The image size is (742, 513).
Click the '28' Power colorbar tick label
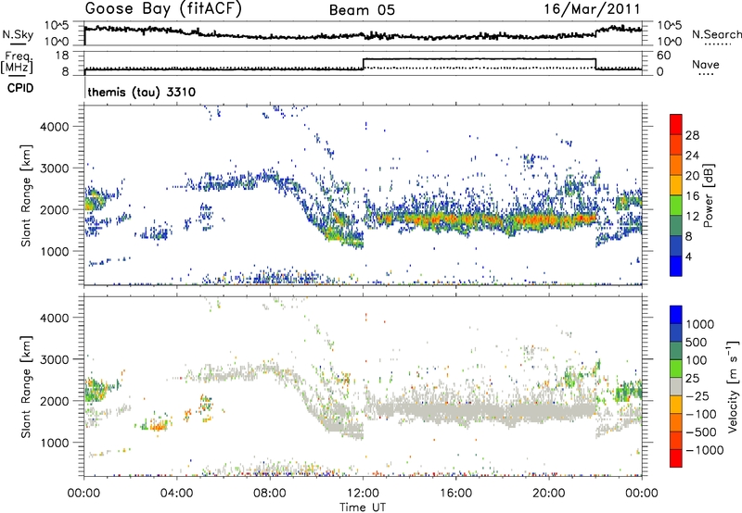pos(692,135)
